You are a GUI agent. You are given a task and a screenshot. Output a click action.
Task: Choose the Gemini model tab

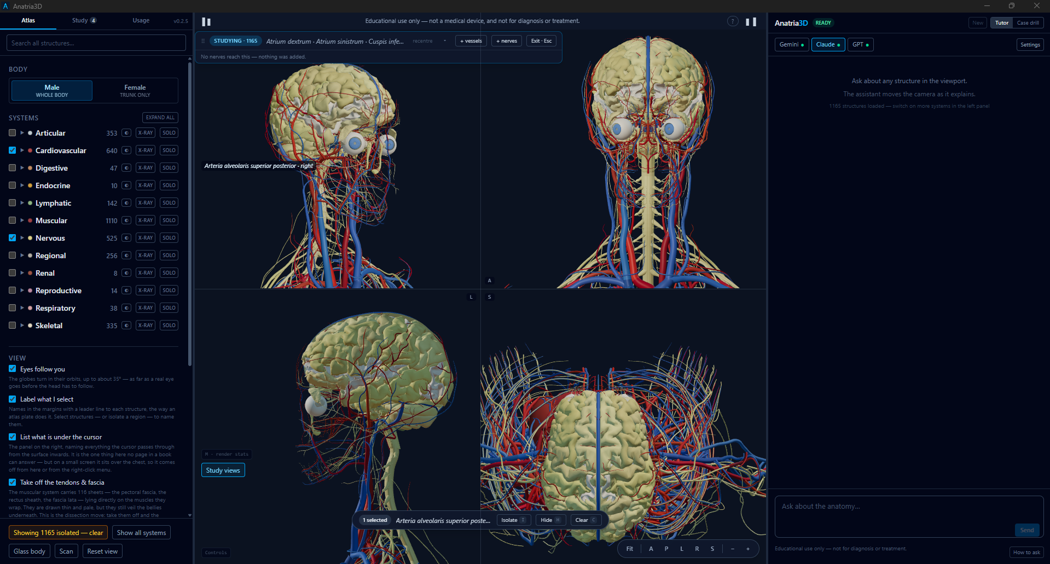tap(792, 45)
